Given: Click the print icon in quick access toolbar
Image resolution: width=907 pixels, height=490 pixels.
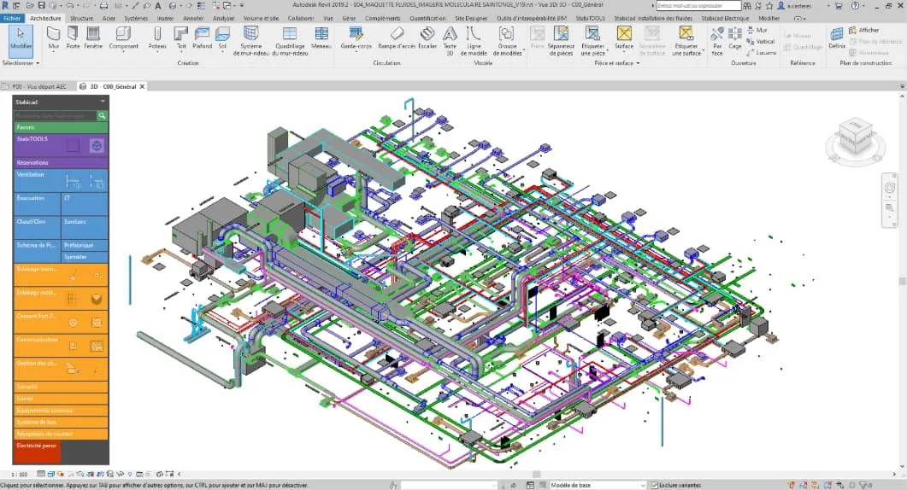Looking at the screenshot, I should click(x=103, y=6).
